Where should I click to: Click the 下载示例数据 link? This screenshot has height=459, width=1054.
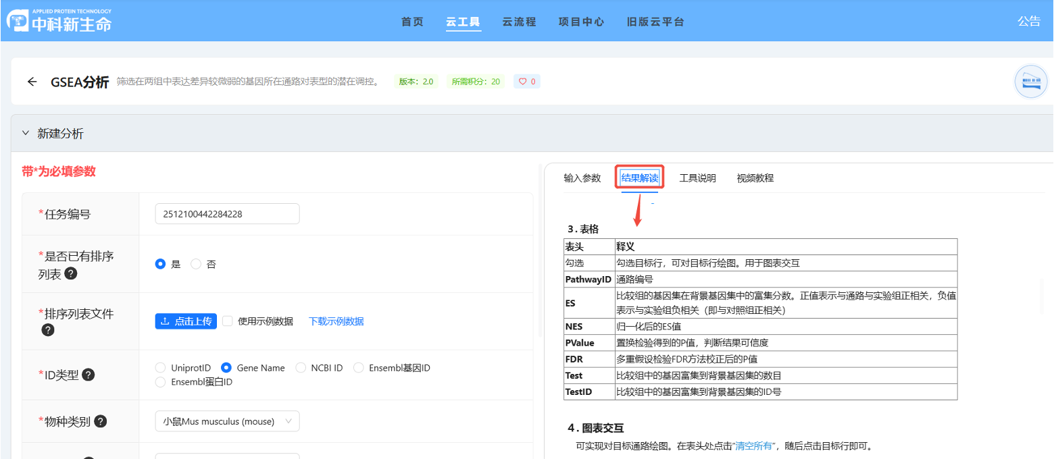(336, 321)
